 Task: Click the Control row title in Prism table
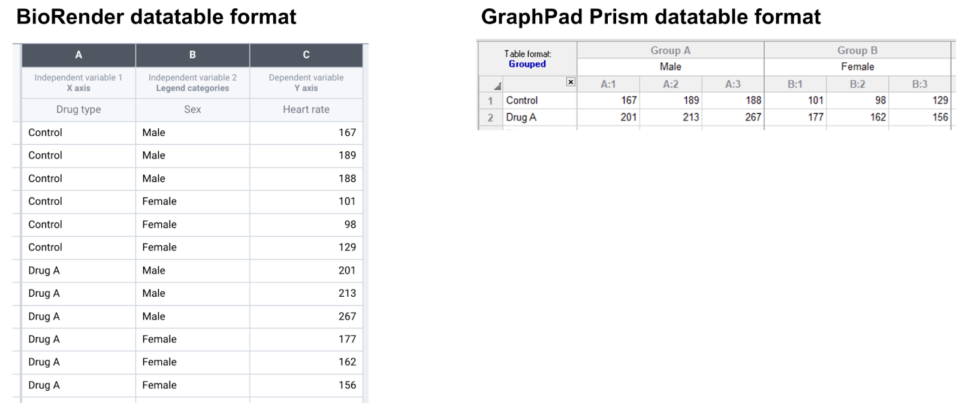(522, 101)
